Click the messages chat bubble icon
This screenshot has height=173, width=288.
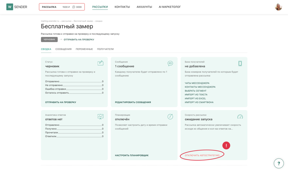170,63
